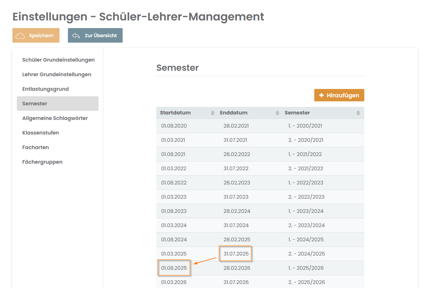Image resolution: width=430 pixels, height=288 pixels.
Task: Select semester 2. - 2024/2025
Action: pos(307,254)
